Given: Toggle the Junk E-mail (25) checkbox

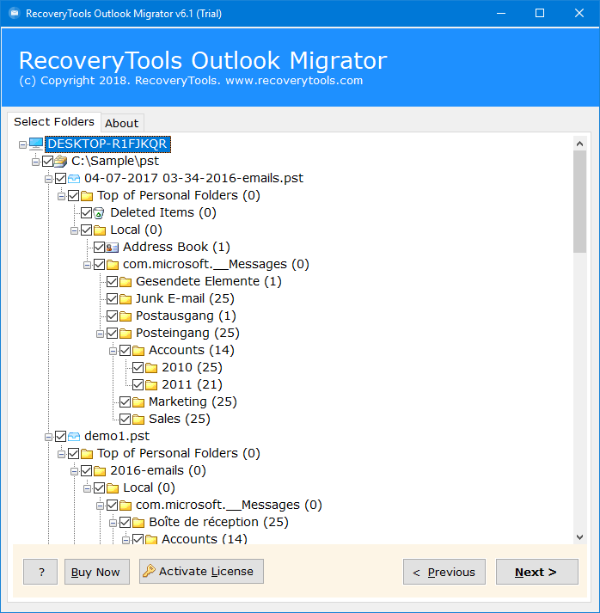Looking at the screenshot, I should tap(113, 298).
